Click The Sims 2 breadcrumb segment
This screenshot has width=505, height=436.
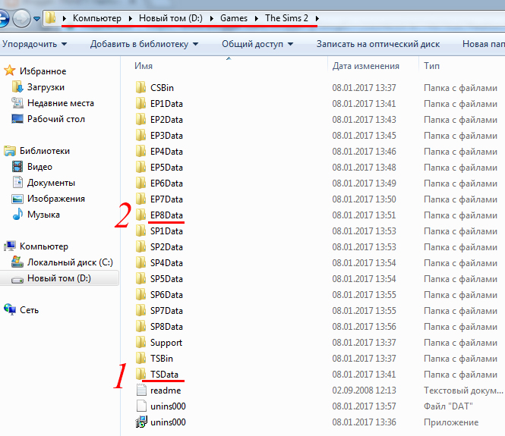[x=286, y=18]
